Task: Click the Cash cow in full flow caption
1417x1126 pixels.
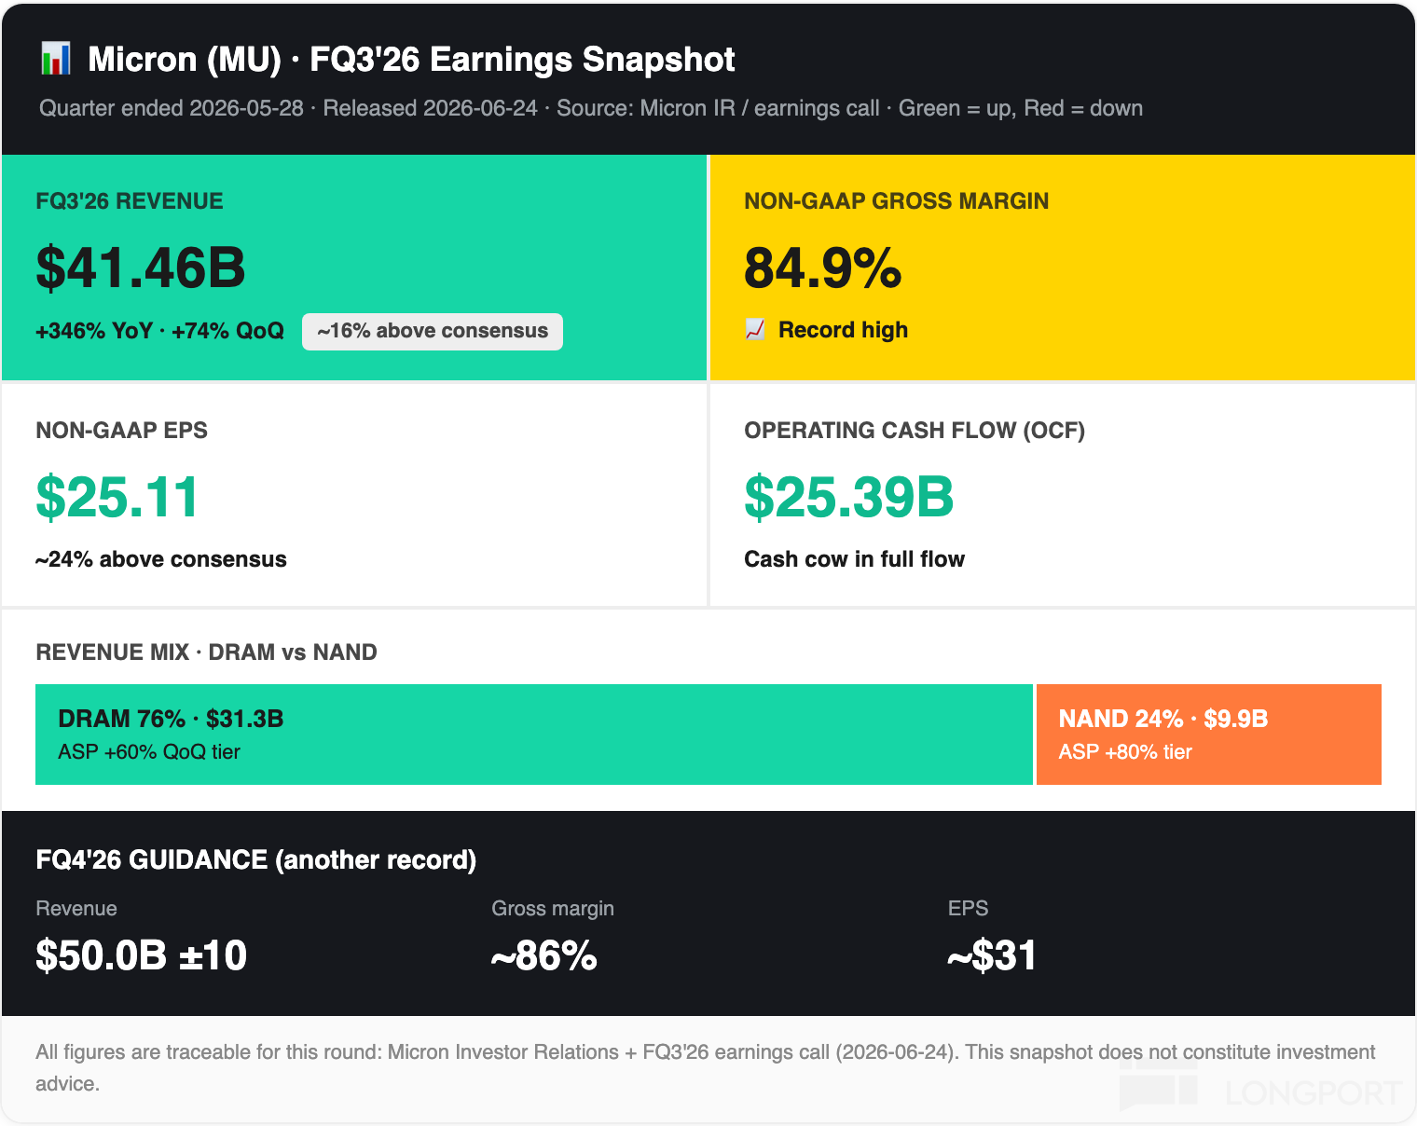Action: point(854,559)
